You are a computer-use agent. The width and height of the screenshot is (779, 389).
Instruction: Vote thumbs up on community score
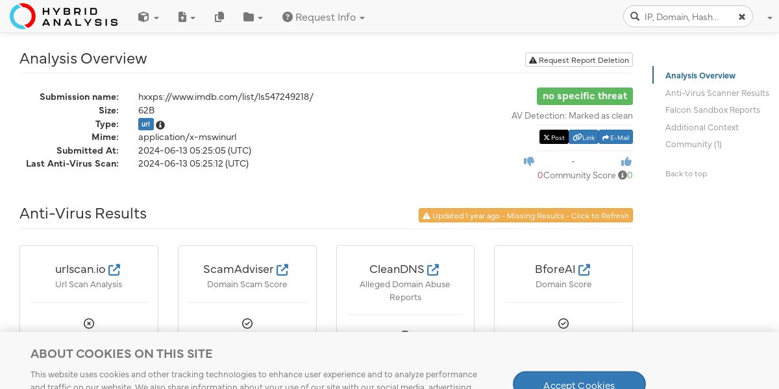[626, 161]
